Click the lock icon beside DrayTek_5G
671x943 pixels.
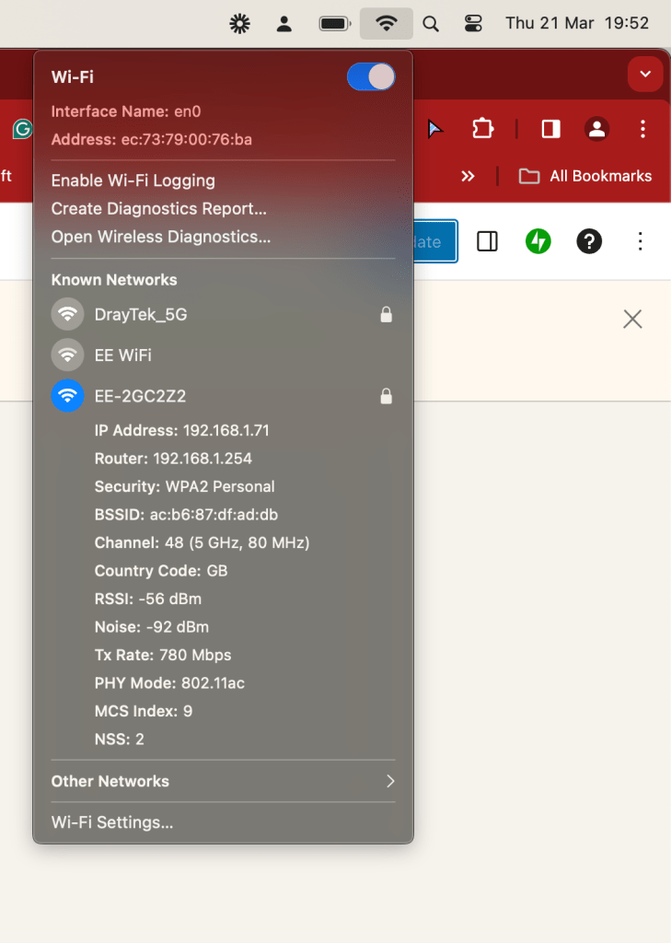coord(386,315)
